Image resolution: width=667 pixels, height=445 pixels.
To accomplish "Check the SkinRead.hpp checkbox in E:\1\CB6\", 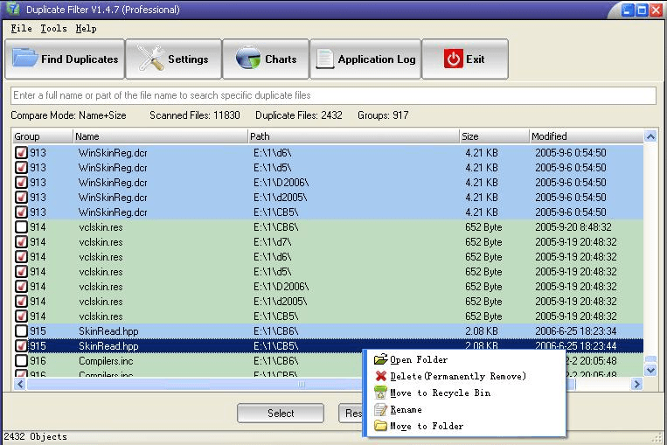I will click(22, 331).
